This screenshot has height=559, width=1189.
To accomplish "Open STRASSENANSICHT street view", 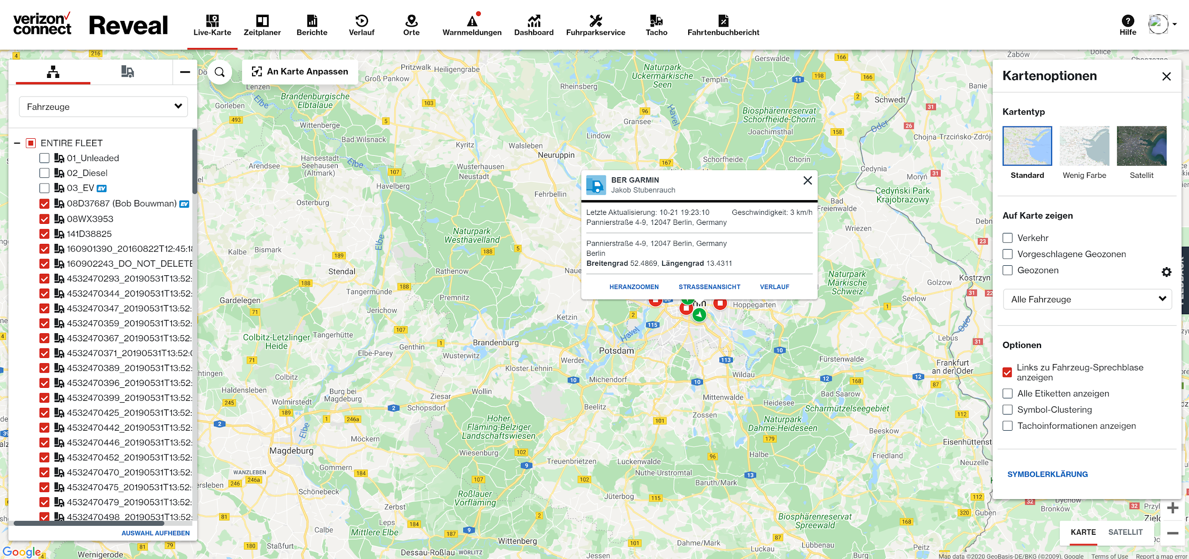I will click(x=709, y=287).
